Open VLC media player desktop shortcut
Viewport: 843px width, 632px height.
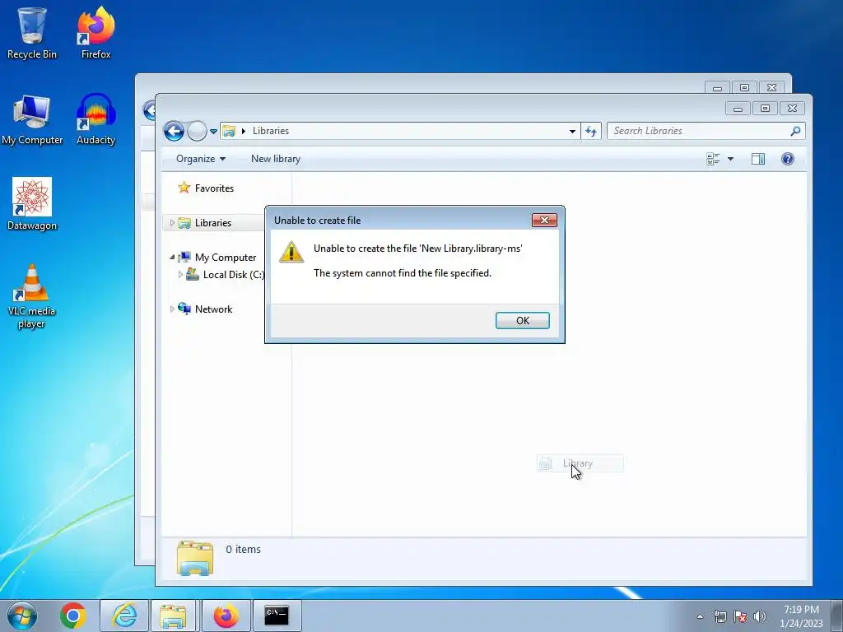coord(32,296)
